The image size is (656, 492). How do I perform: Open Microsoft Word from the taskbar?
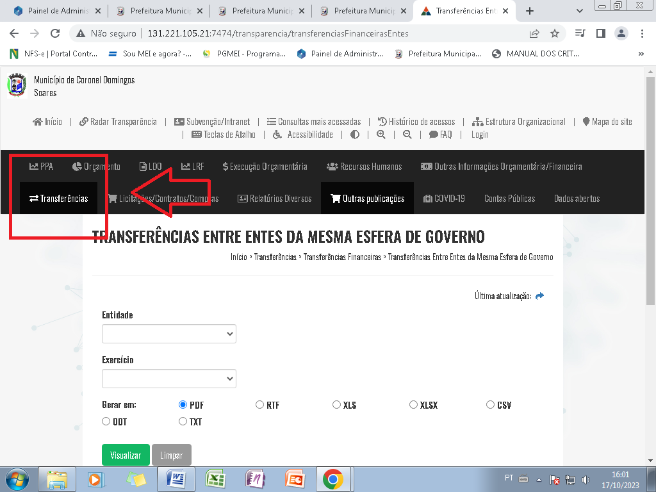pos(176,479)
